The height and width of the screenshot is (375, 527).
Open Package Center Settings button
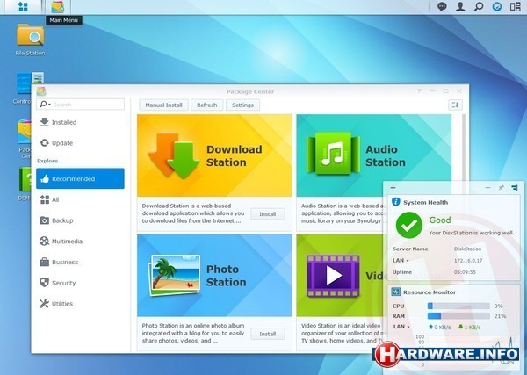[242, 105]
